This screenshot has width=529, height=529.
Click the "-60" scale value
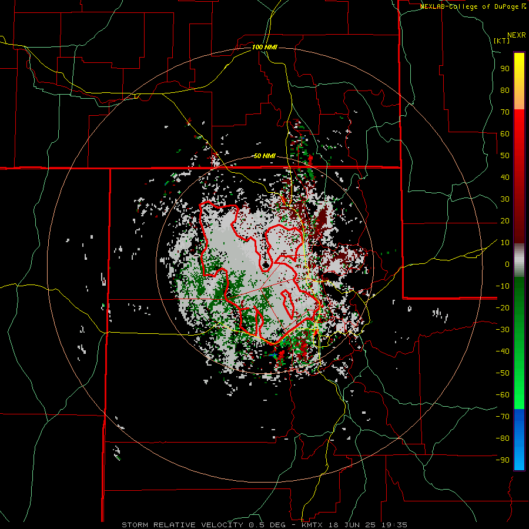[x=503, y=395]
